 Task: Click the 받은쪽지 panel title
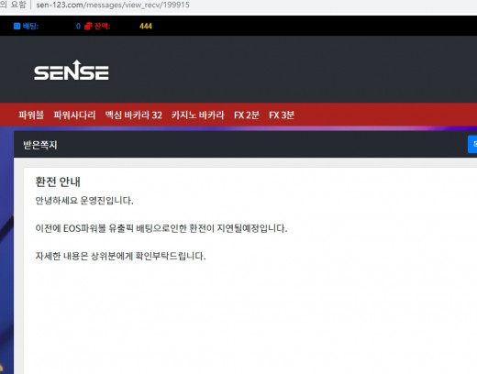click(40, 145)
